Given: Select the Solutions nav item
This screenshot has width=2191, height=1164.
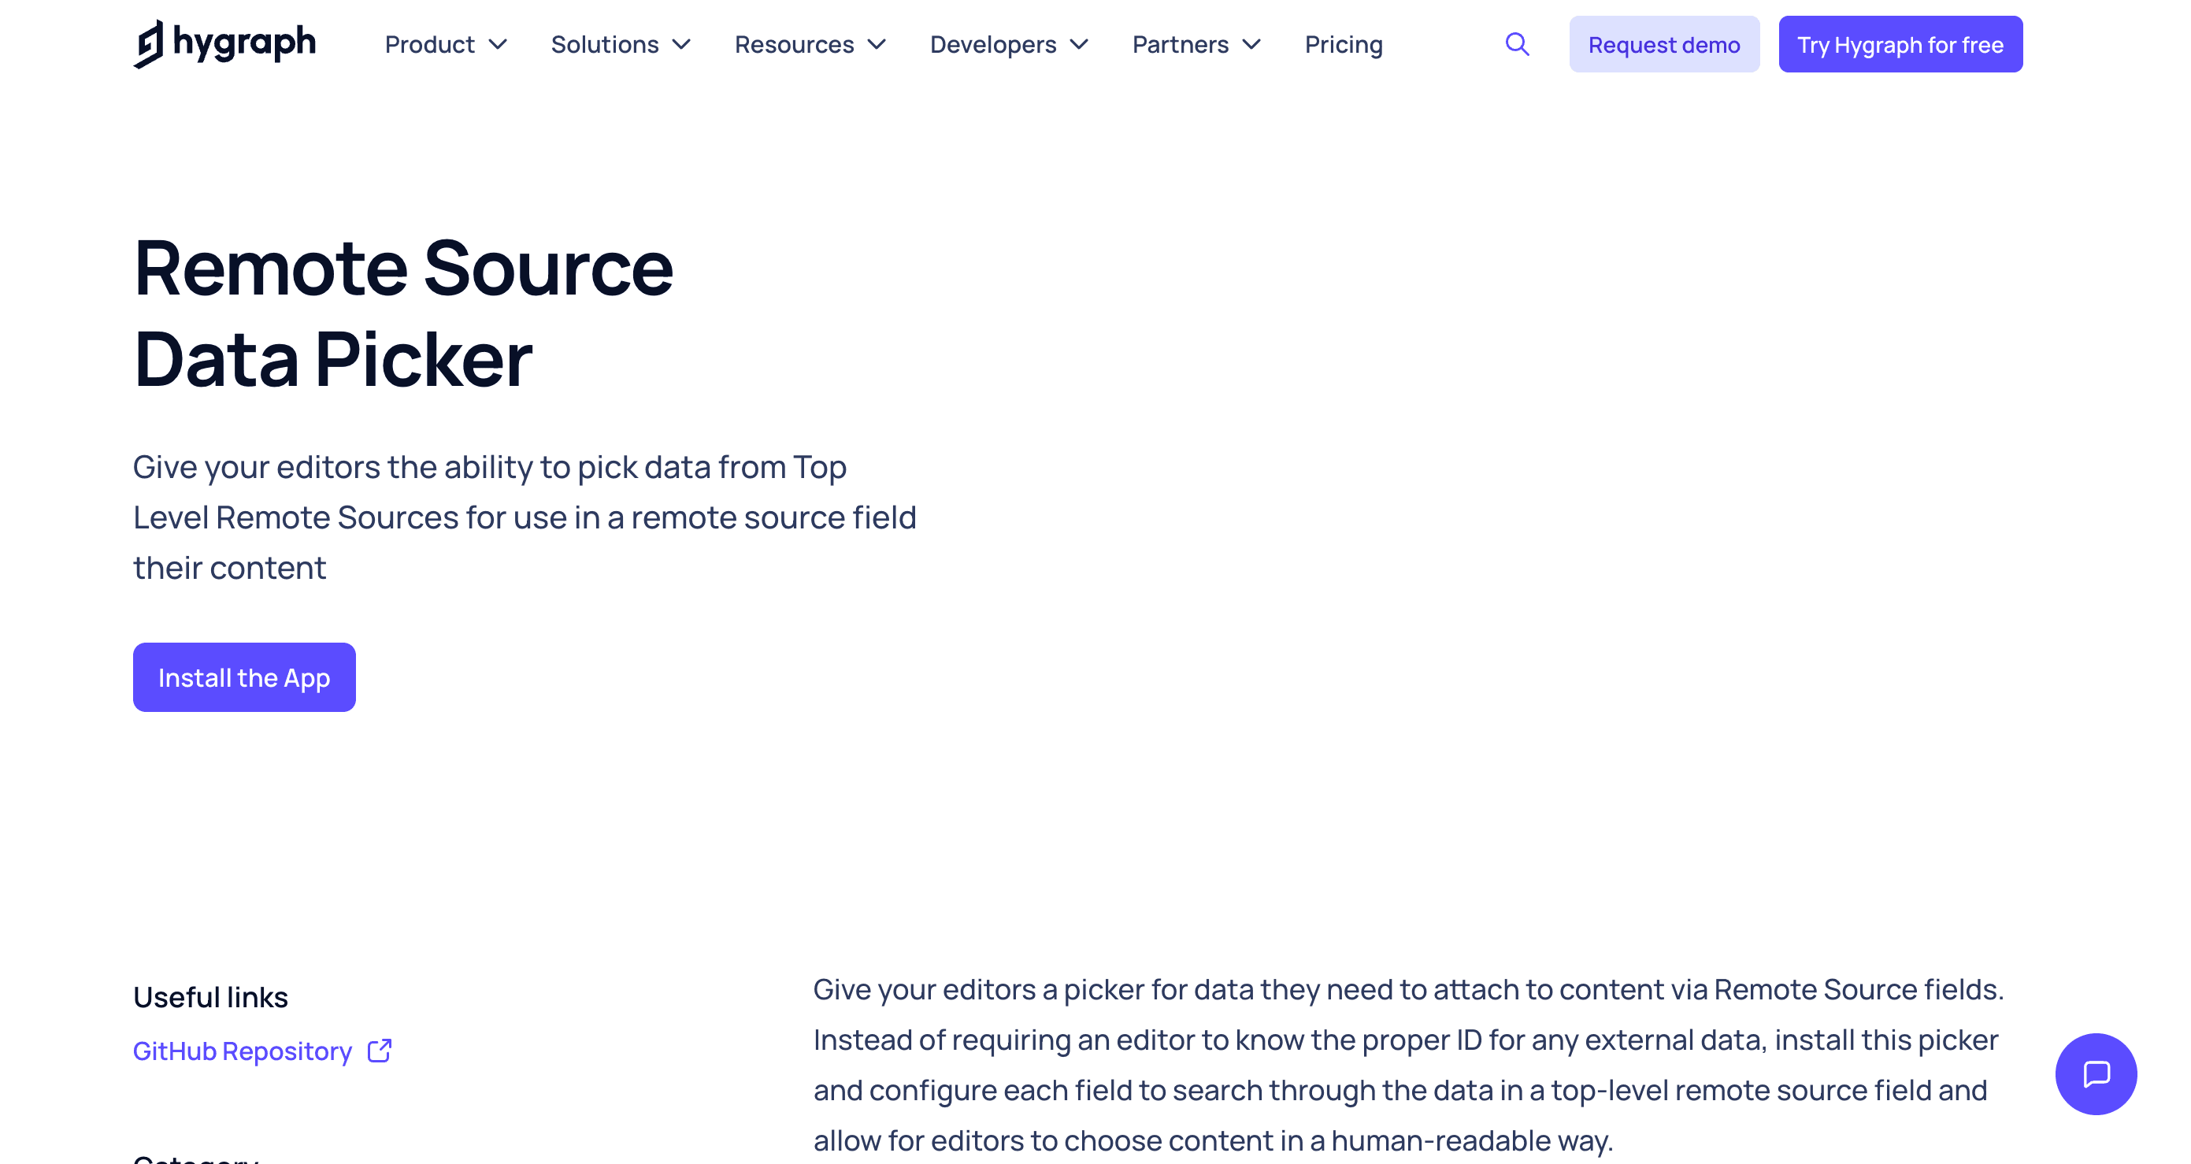Looking at the screenshot, I should click(x=605, y=44).
